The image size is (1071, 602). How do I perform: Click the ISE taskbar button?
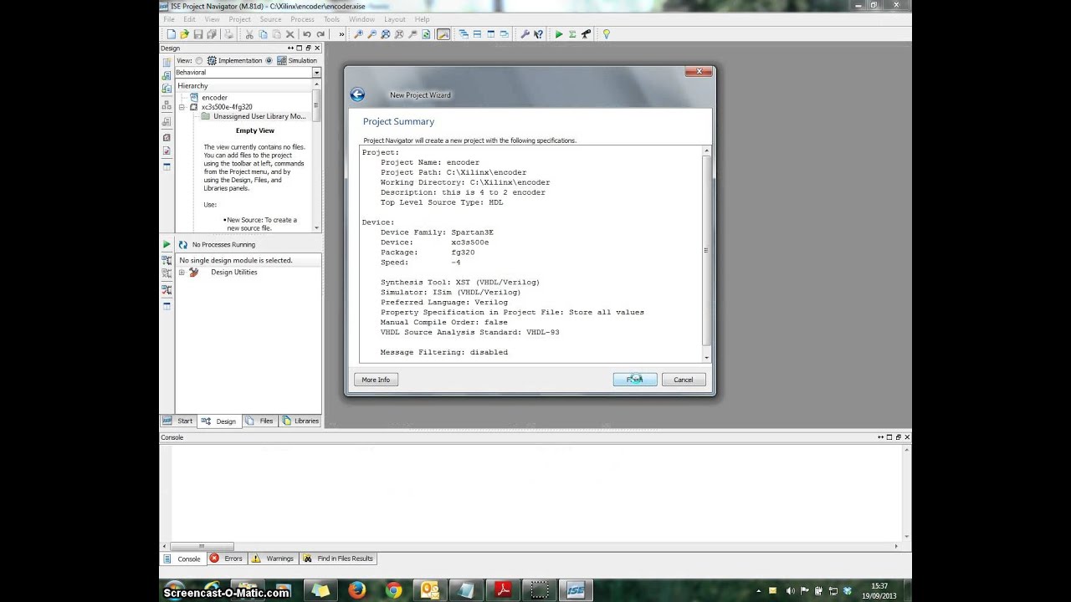click(x=575, y=590)
